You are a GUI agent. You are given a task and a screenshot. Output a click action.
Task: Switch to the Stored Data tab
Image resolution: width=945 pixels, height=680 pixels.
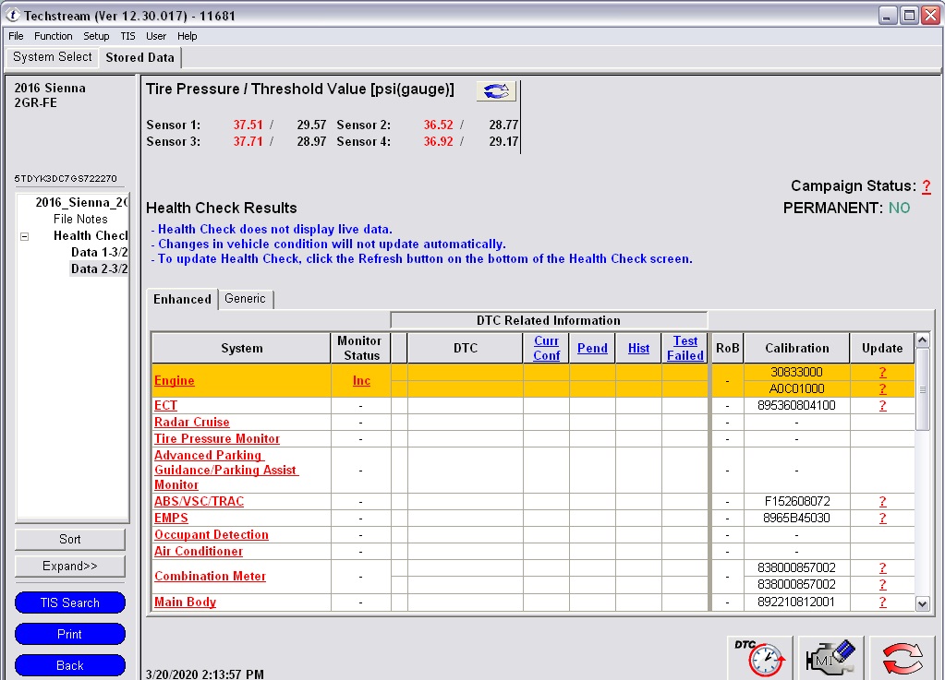pos(139,57)
